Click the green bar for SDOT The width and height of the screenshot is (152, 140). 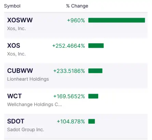point(92,121)
